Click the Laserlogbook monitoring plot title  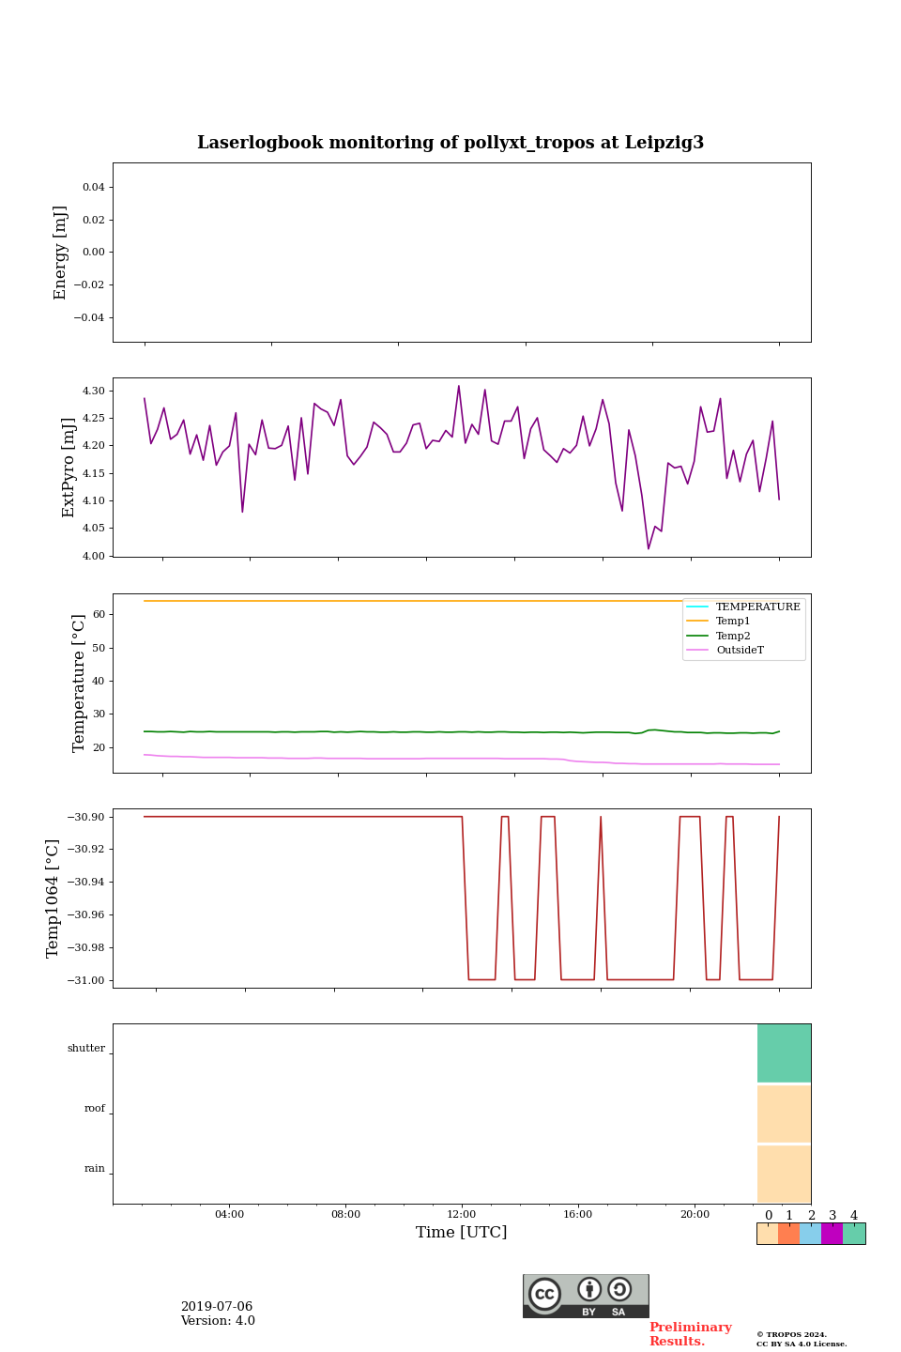[450, 143]
